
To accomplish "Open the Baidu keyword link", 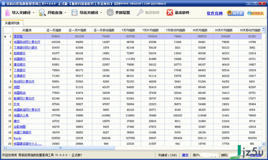I will tap(17, 138).
